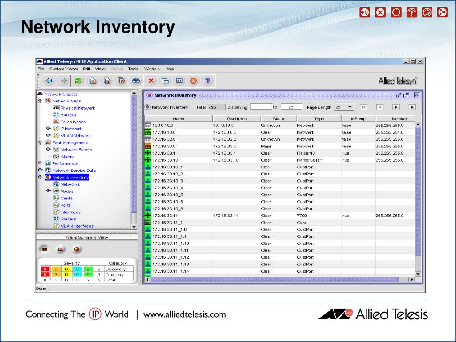Open the Tools menu
Image resolution: width=456 pixels, height=342 pixels.
[133, 69]
